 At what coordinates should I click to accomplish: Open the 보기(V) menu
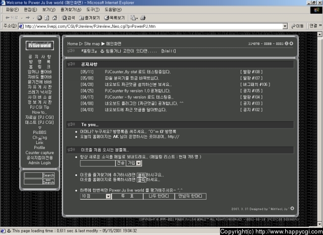point(49,10)
